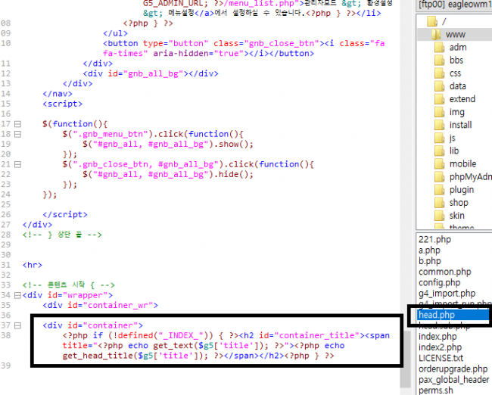
Task: Select index2.php in the file list
Action: point(440,347)
